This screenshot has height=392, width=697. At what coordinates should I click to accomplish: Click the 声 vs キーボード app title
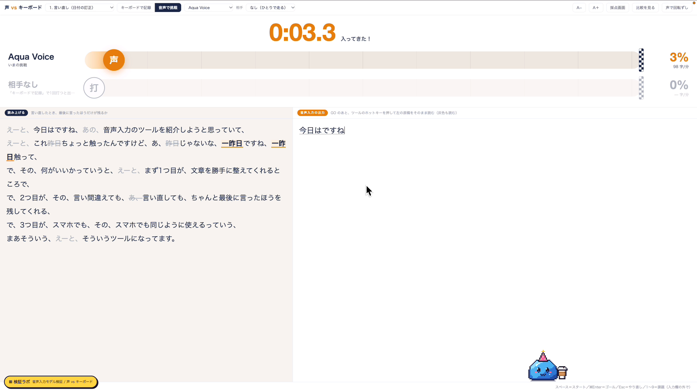click(x=23, y=8)
